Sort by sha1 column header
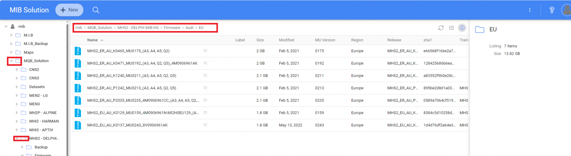This screenshot has width=571, height=156. [x=428, y=40]
